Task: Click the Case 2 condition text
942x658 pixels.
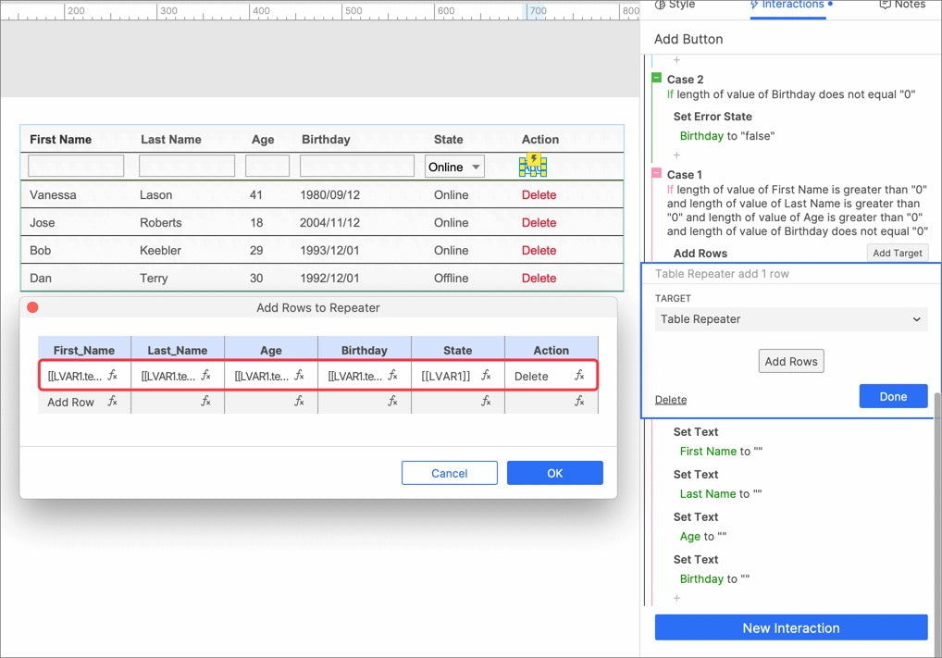Action: tap(790, 94)
